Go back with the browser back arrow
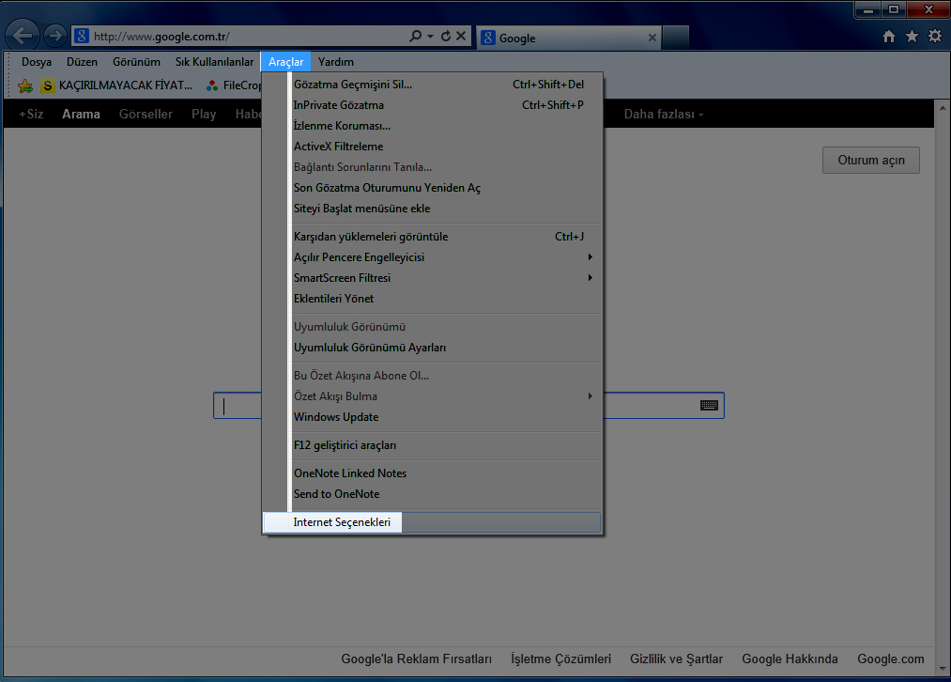This screenshot has width=951, height=682. [x=23, y=36]
